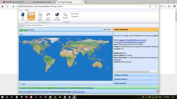
Task: Choose Export Rules in ribbon
Action: (75, 14)
